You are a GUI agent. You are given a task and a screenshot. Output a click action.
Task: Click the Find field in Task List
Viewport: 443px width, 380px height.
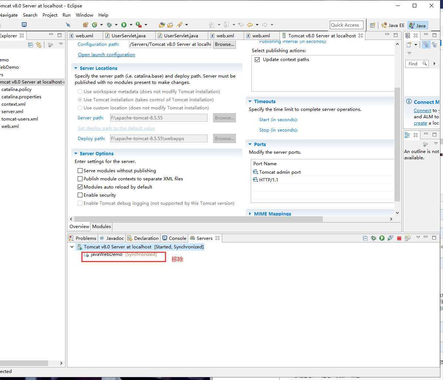coord(416,64)
